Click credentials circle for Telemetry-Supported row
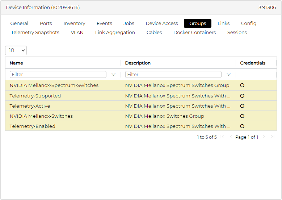Screen dimensions: 282x200 point(242,96)
